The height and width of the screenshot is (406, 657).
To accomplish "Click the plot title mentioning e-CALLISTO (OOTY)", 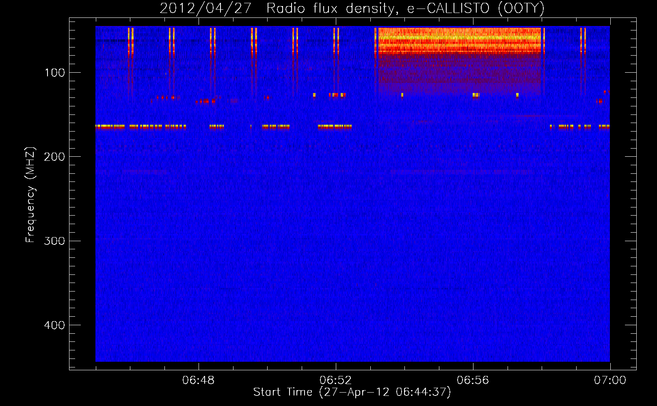I will pyautogui.click(x=352, y=8).
